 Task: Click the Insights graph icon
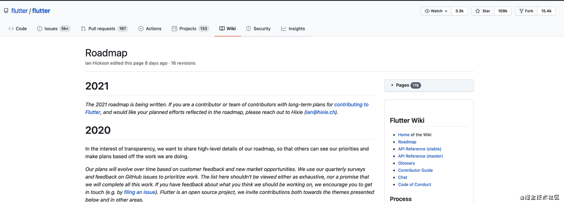click(284, 29)
